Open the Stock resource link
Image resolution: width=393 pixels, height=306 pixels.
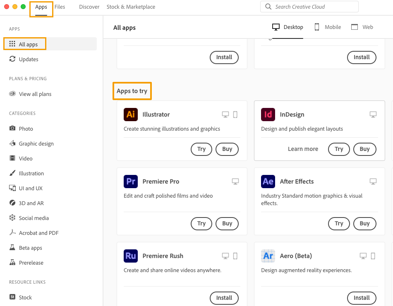(25, 297)
